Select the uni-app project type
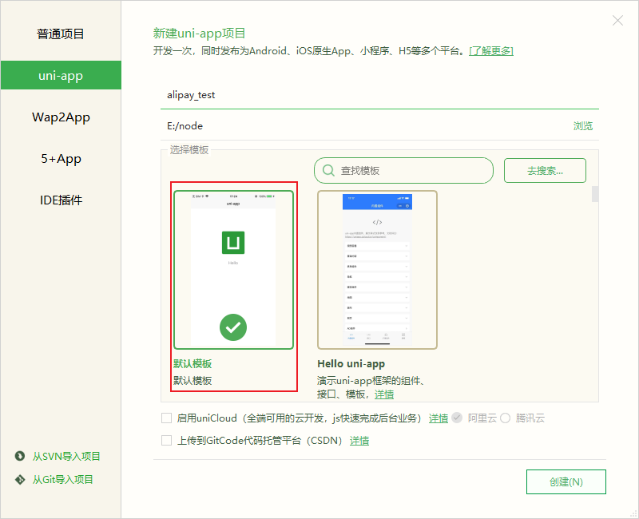Viewport: 639px width, 519px height. (61, 75)
